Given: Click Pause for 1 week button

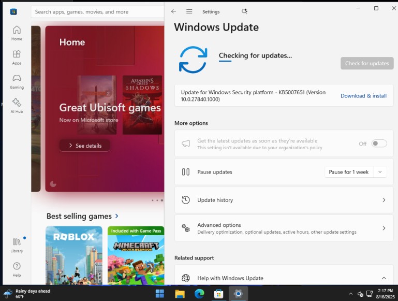Looking at the screenshot, I should click(x=349, y=172).
